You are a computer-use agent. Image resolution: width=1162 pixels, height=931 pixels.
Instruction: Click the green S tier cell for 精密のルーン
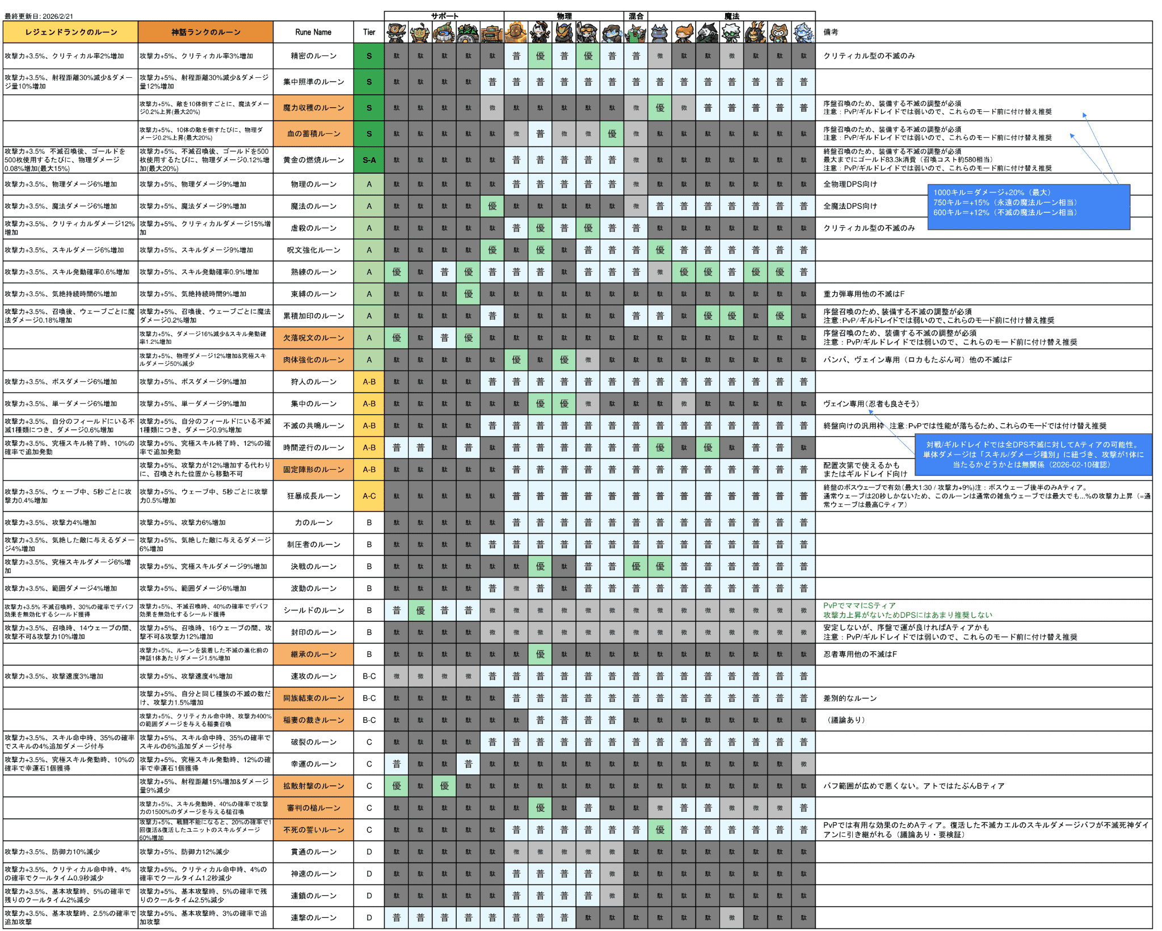369,56
